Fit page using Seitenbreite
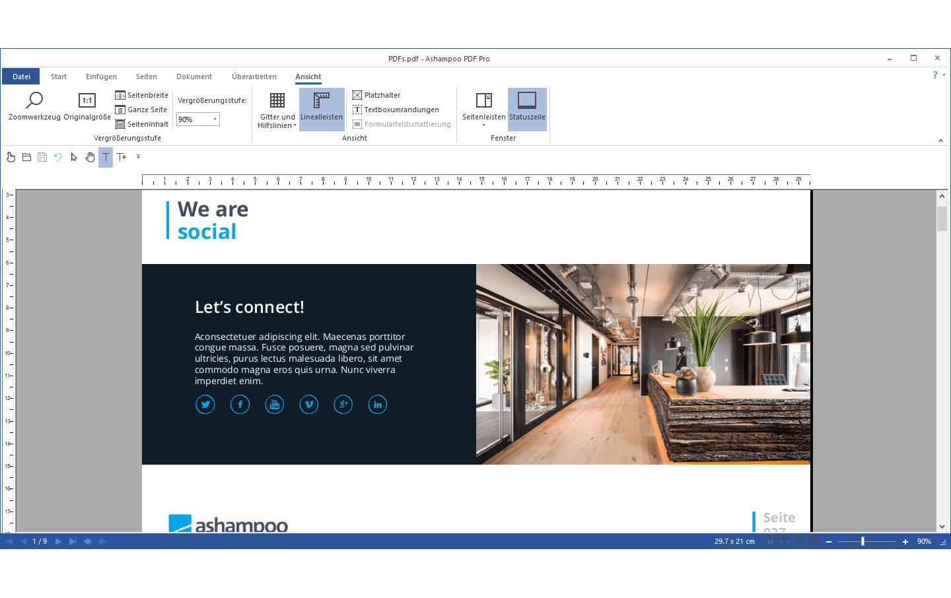The height and width of the screenshot is (598, 951). point(142,95)
